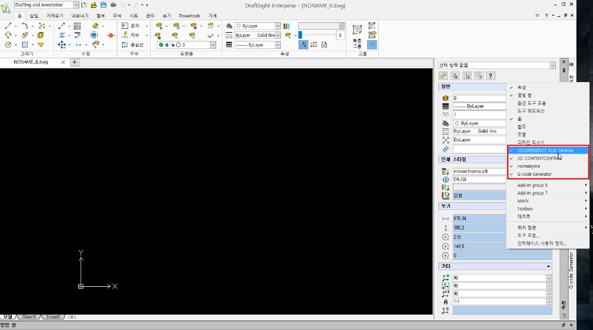Expand the Toolbox submenu

548,208
